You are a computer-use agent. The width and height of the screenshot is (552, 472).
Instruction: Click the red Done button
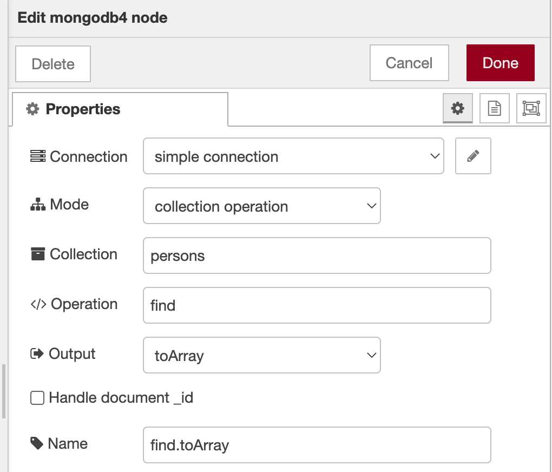[x=500, y=63]
